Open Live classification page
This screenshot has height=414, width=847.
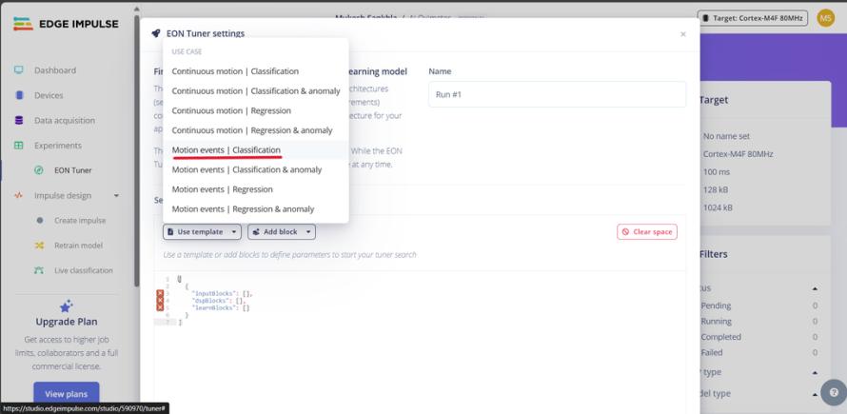[84, 270]
